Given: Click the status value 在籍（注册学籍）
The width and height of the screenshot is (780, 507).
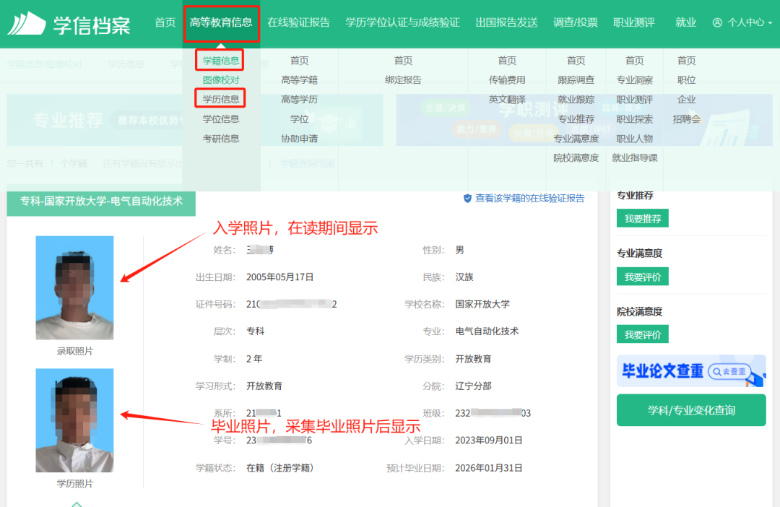Looking at the screenshot, I should pyautogui.click(x=280, y=468).
